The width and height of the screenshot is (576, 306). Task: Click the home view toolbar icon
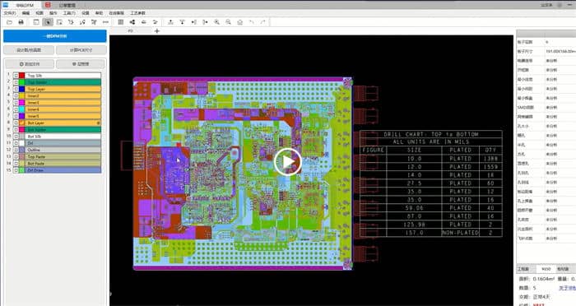pos(240,22)
